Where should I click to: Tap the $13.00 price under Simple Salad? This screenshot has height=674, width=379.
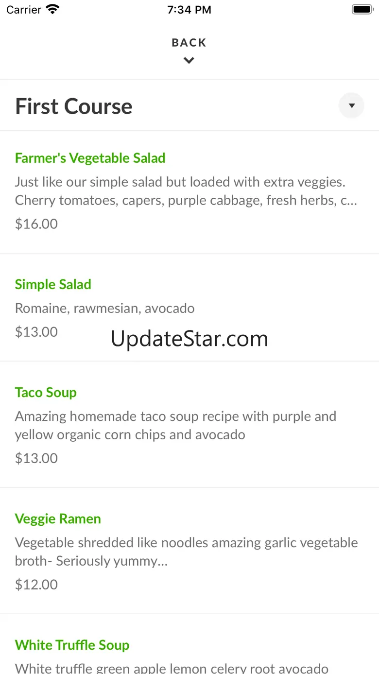coord(36,332)
